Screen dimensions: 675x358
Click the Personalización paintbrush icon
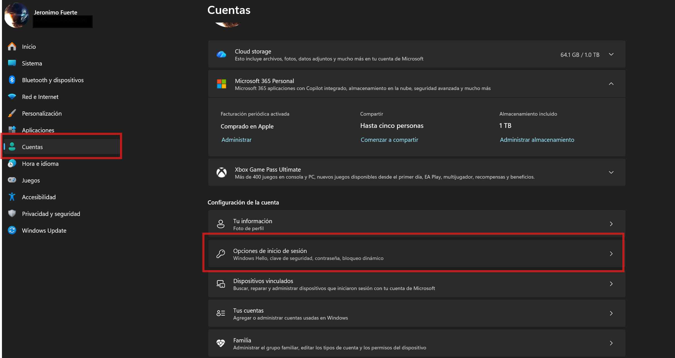point(12,113)
